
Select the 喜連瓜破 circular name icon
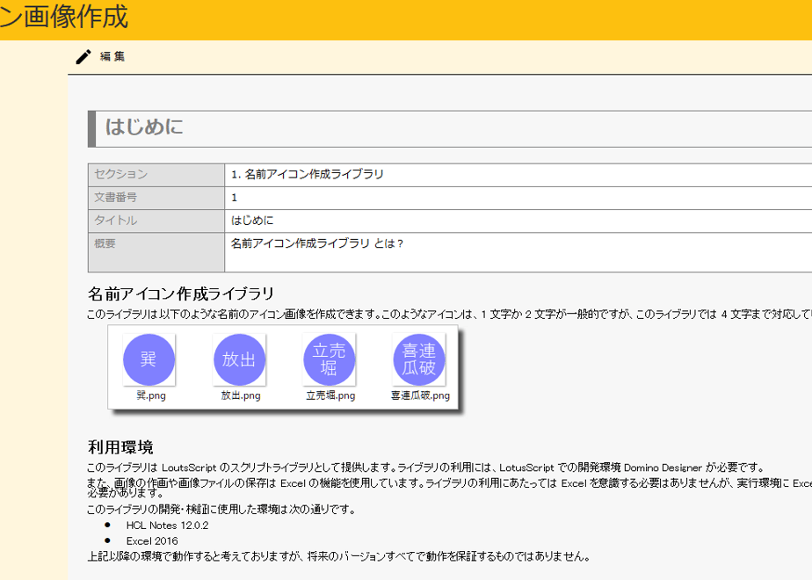[419, 359]
